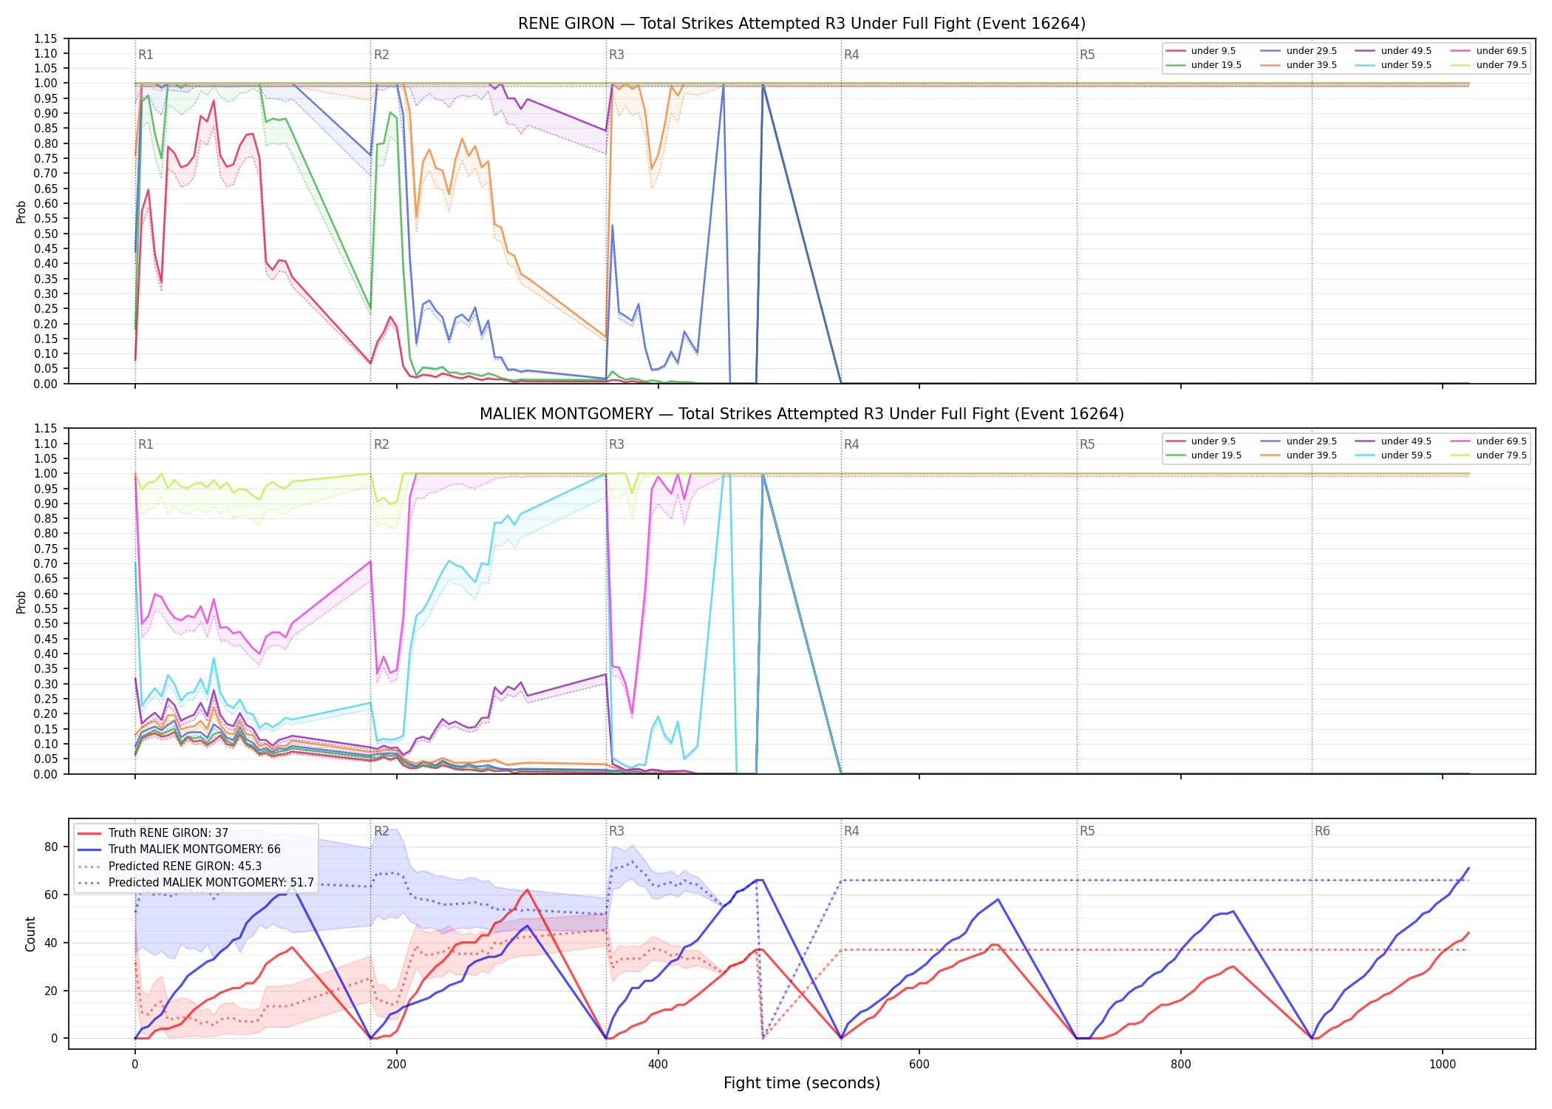Select 'under 39.5' in Rene Giron chart legend
Screen dimensions: 1552x1109
pos(1299,65)
